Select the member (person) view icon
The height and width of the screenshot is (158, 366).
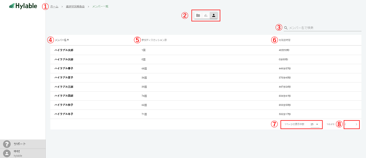214,15
